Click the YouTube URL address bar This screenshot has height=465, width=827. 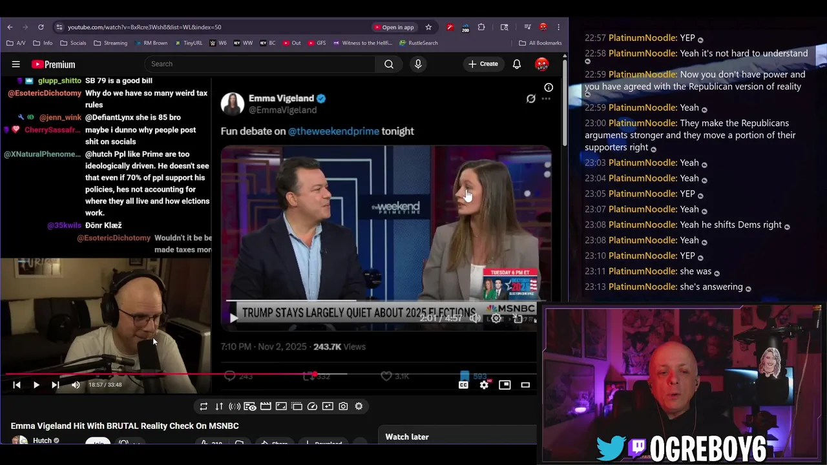(x=213, y=27)
